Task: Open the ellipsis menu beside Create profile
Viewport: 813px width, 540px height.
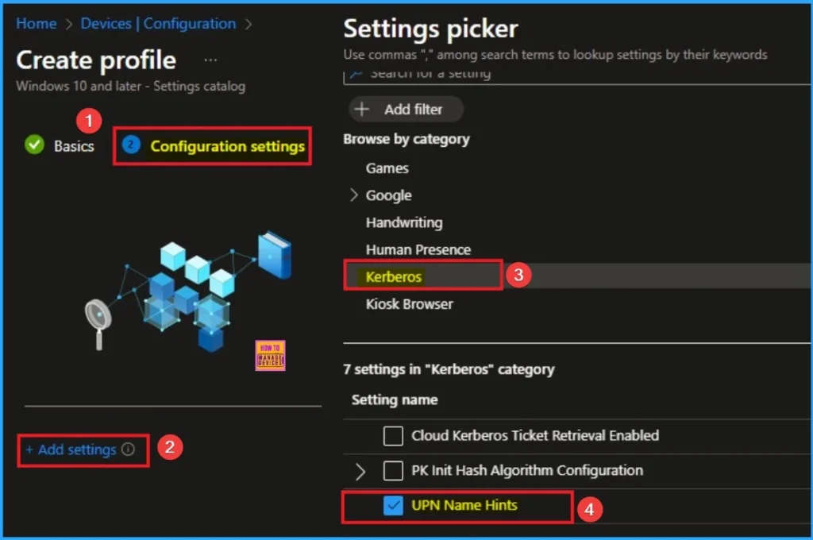Action: 210,60
